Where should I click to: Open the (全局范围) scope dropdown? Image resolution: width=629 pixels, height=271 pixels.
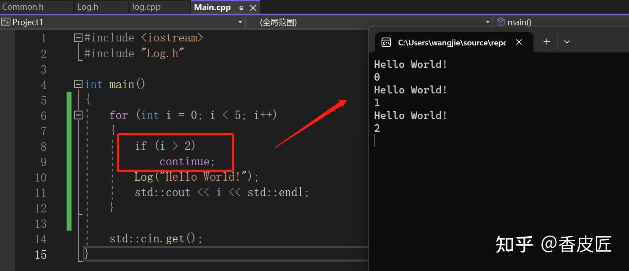(x=487, y=22)
